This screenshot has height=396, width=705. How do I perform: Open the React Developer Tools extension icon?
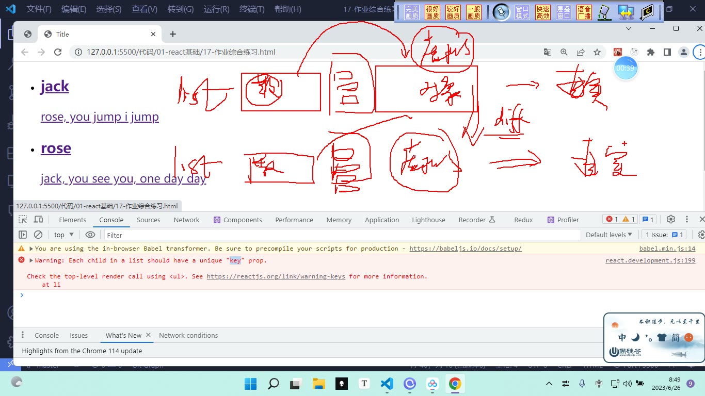[x=617, y=52]
